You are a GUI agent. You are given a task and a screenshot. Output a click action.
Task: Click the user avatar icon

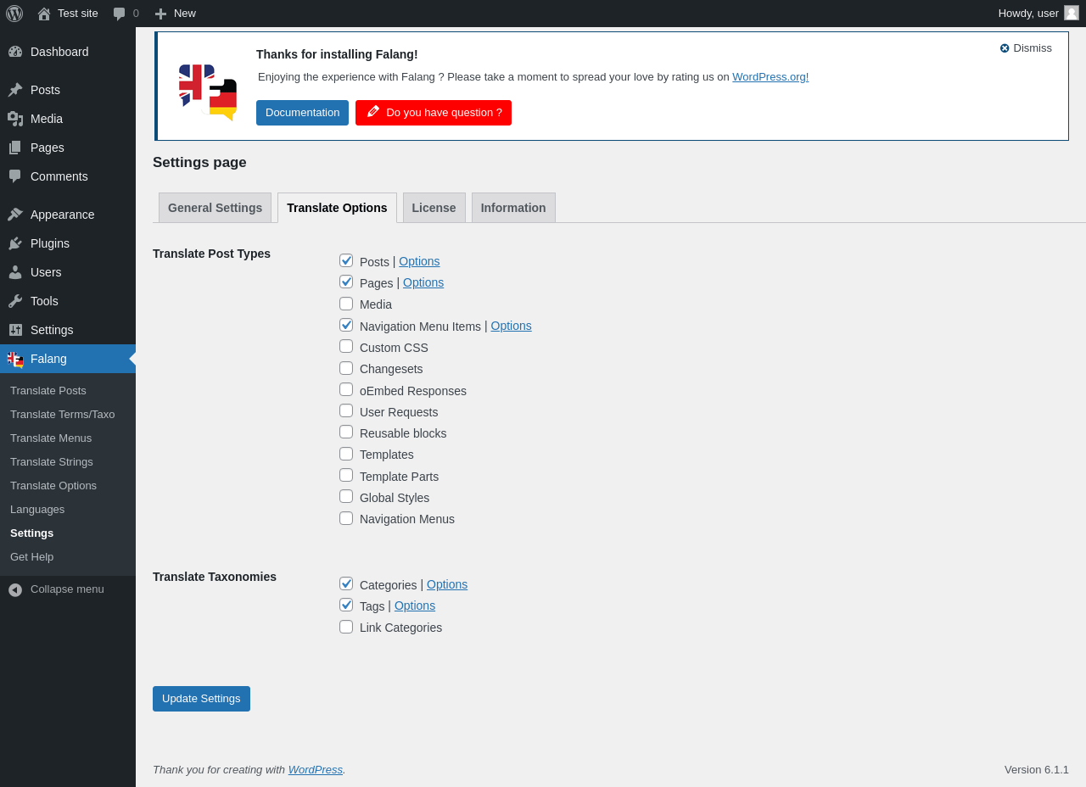coord(1072,13)
